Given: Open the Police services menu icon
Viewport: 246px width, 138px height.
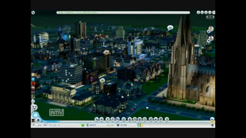Looking at the screenshot, I should 145,119.
